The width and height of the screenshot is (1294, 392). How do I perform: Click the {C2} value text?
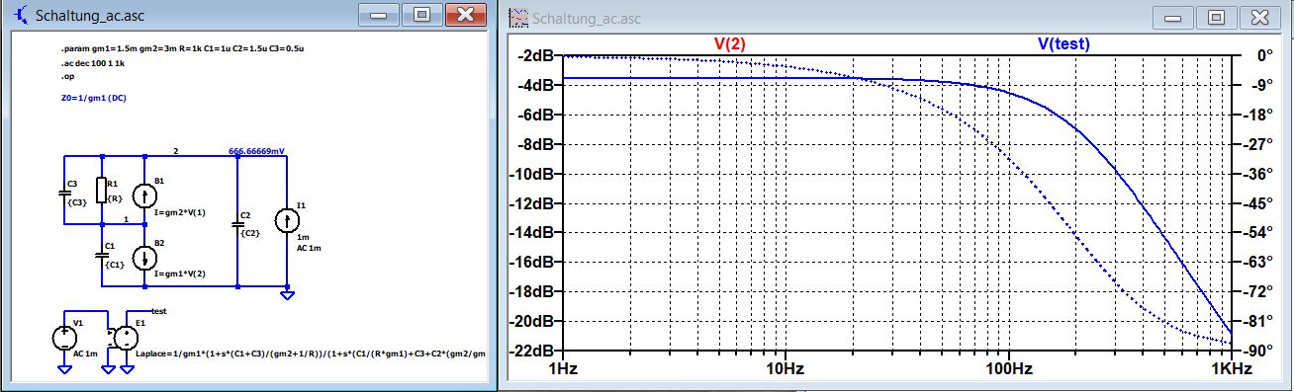click(249, 233)
